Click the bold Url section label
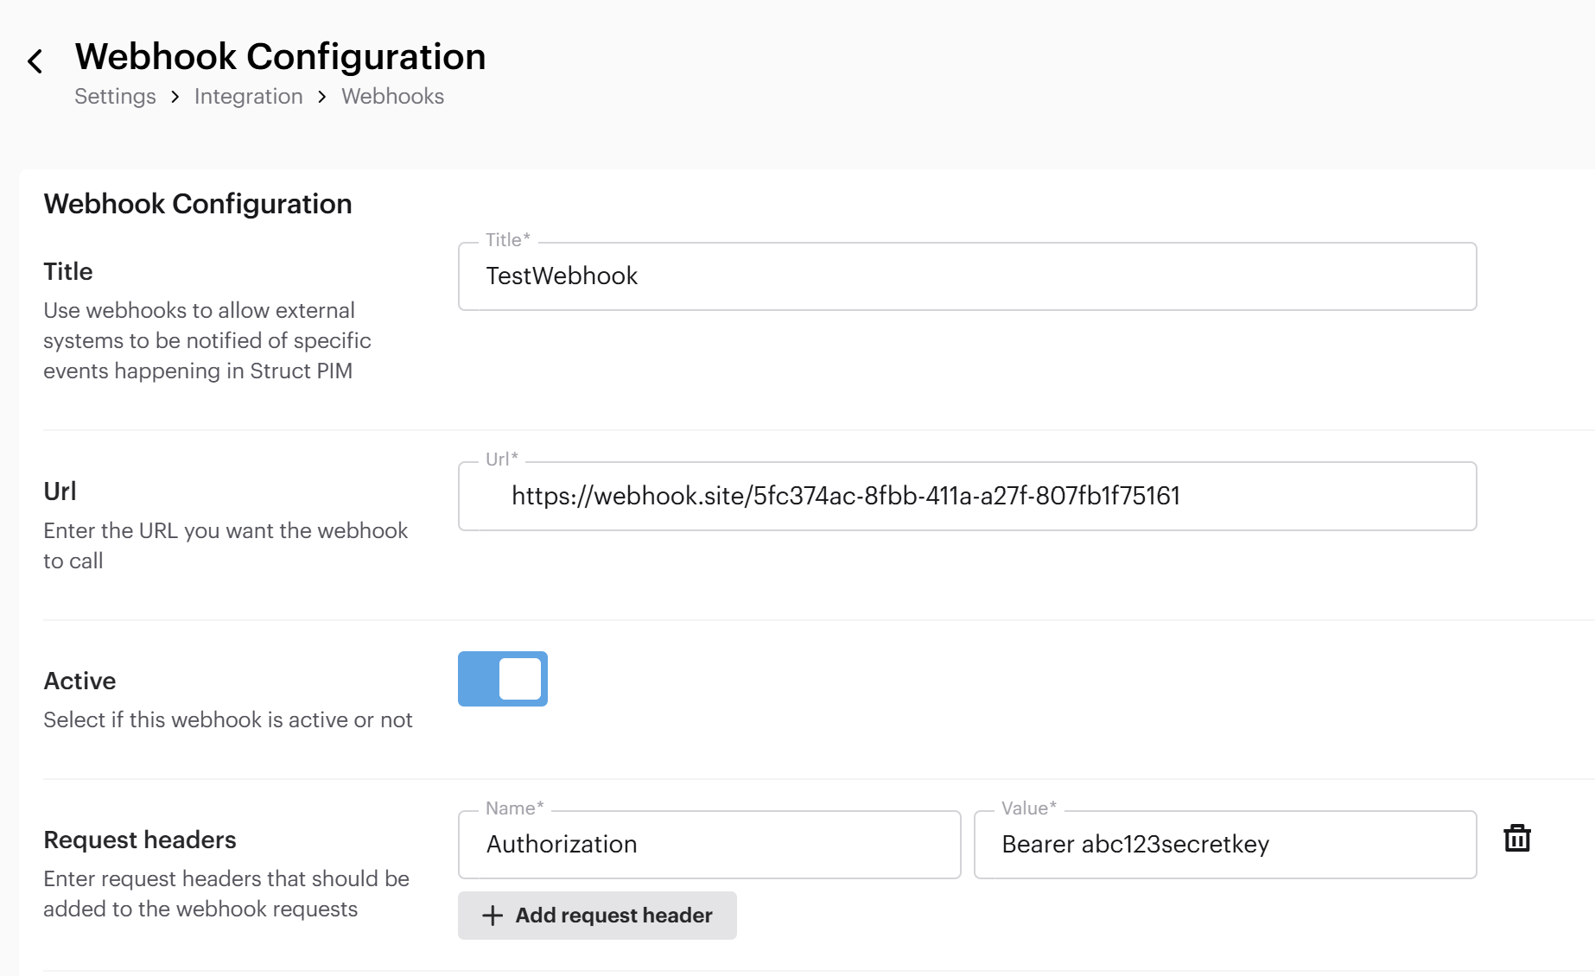This screenshot has height=976, width=1595. 60,491
